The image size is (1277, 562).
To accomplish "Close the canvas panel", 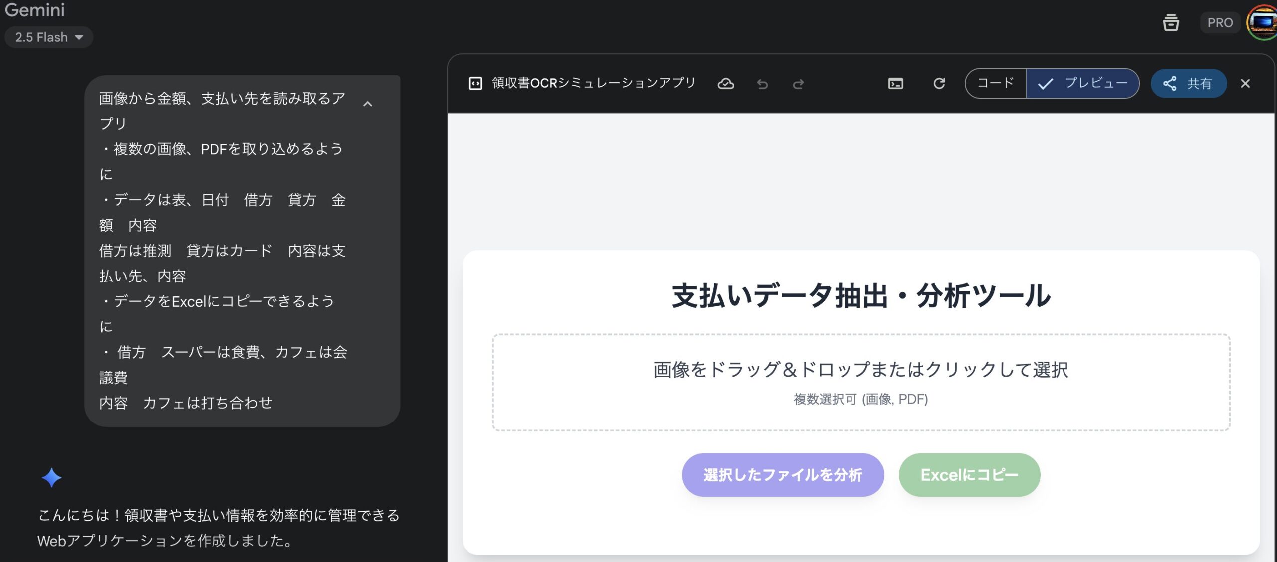I will click(x=1245, y=83).
